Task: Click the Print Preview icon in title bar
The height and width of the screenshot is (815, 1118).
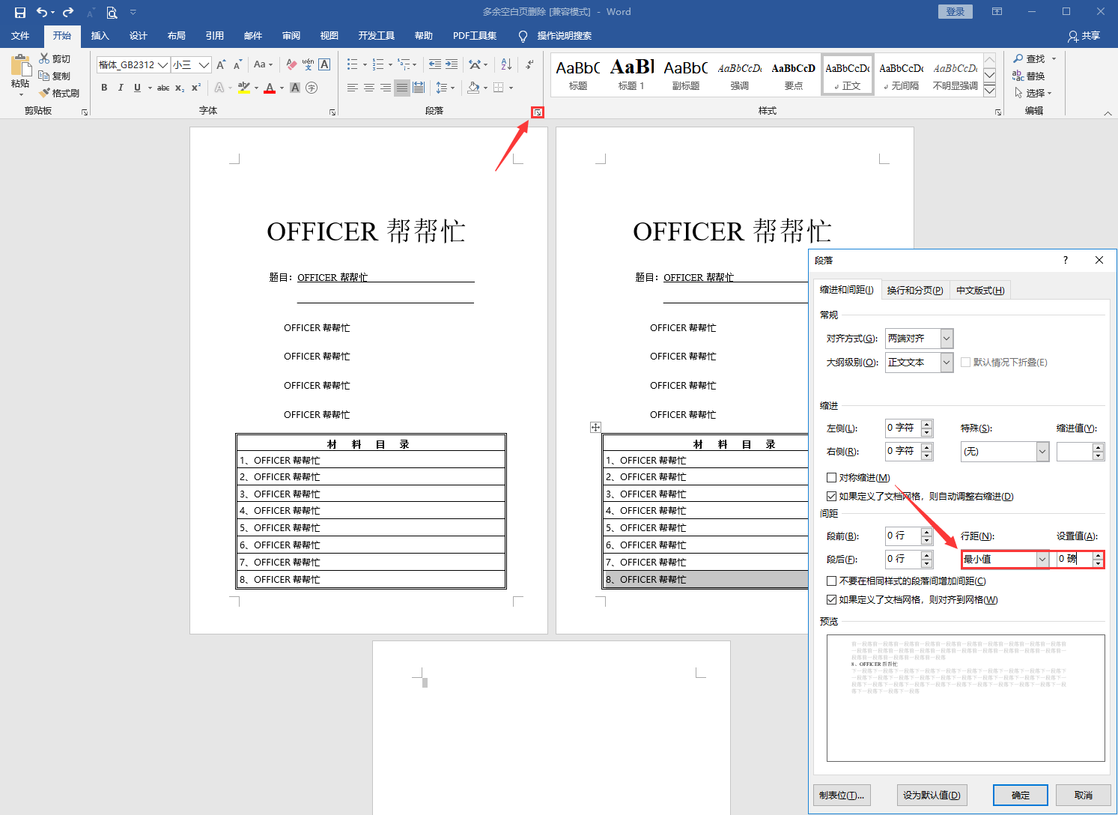Action: (x=112, y=12)
